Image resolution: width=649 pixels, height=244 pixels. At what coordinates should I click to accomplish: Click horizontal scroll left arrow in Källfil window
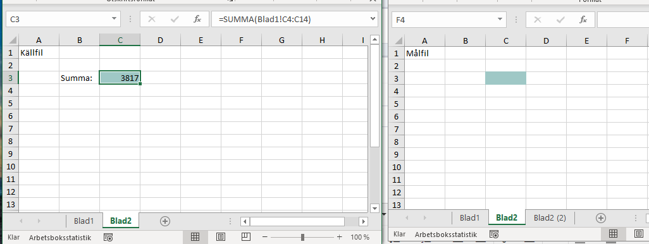(x=245, y=221)
